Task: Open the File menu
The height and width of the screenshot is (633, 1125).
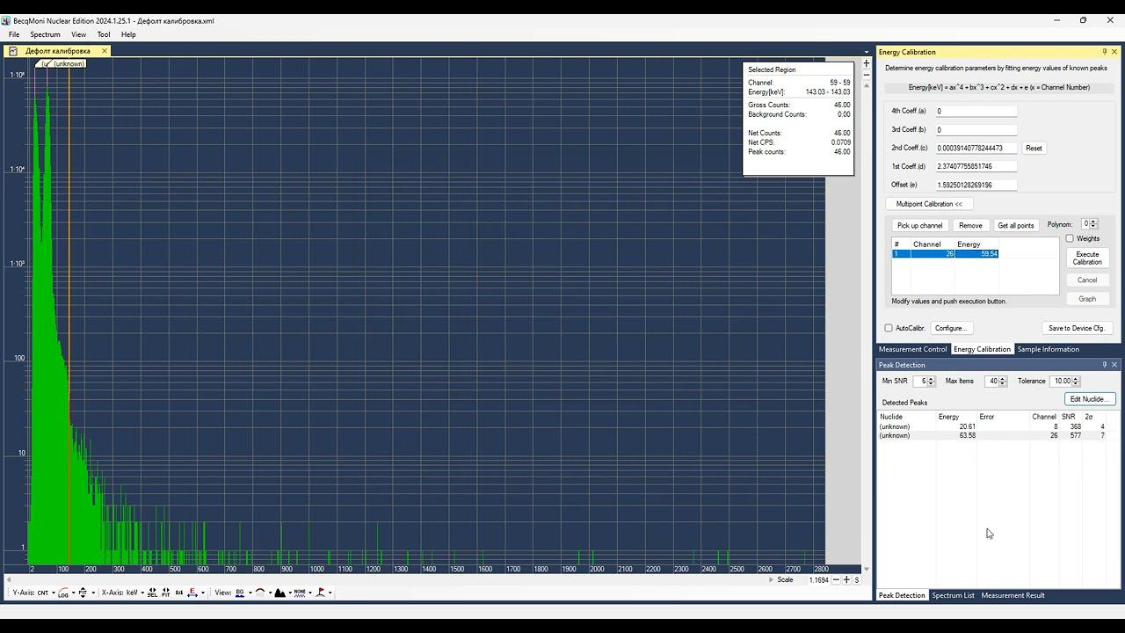Action: (14, 34)
